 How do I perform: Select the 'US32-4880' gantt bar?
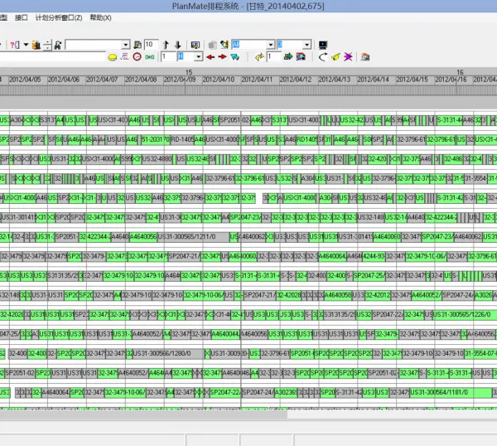click(157, 159)
